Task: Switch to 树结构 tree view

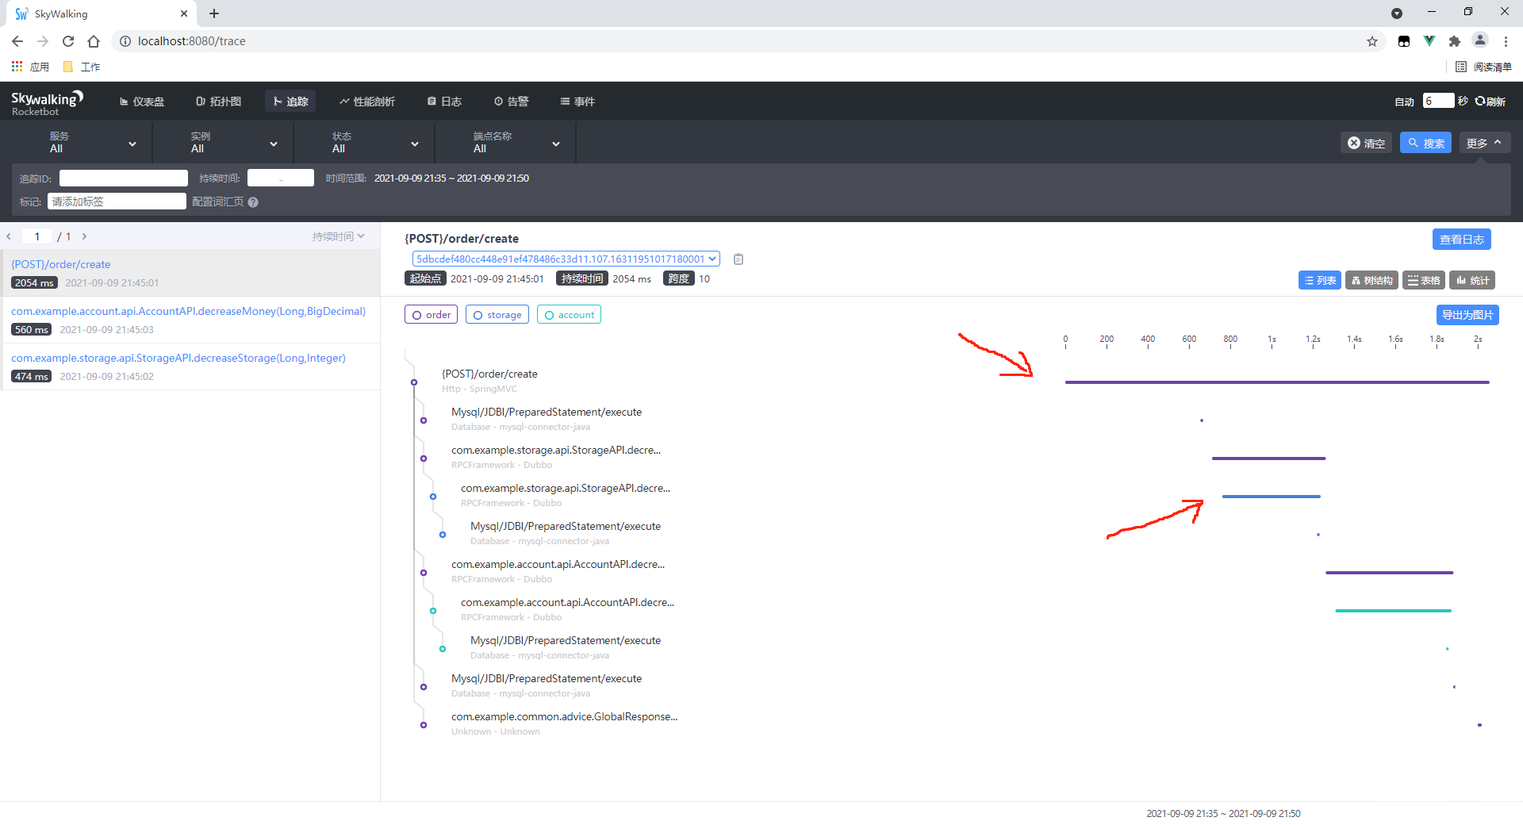Action: coord(1372,280)
